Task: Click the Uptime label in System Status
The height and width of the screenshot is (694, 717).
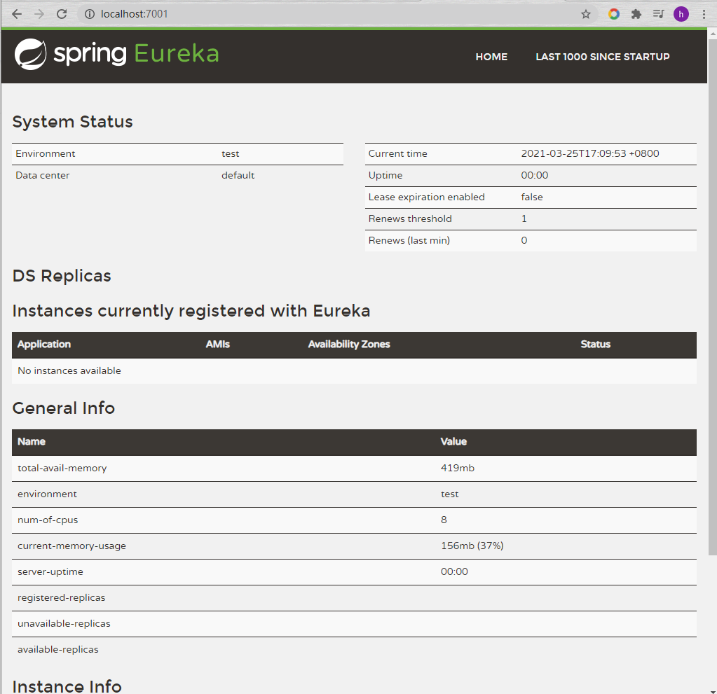Action: [385, 176]
